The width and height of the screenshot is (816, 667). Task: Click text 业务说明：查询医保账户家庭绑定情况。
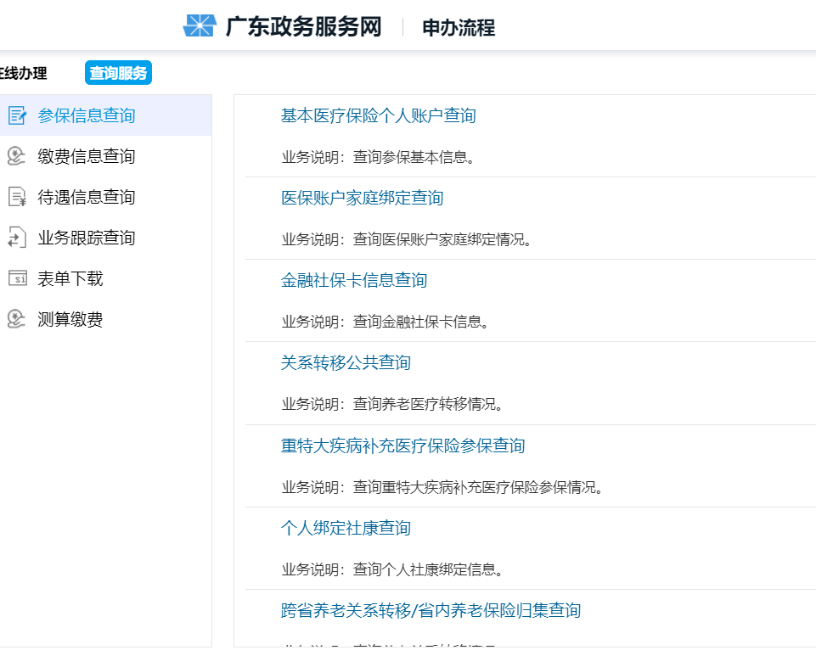pyautogui.click(x=407, y=239)
